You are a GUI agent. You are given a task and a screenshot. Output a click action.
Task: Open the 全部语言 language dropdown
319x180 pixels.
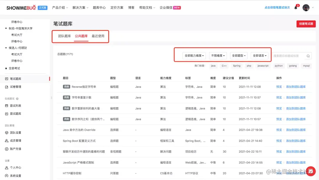pos(260,55)
